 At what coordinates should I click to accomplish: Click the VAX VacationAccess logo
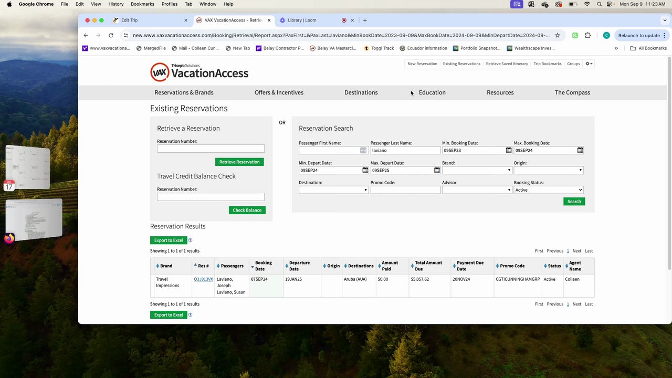199,72
